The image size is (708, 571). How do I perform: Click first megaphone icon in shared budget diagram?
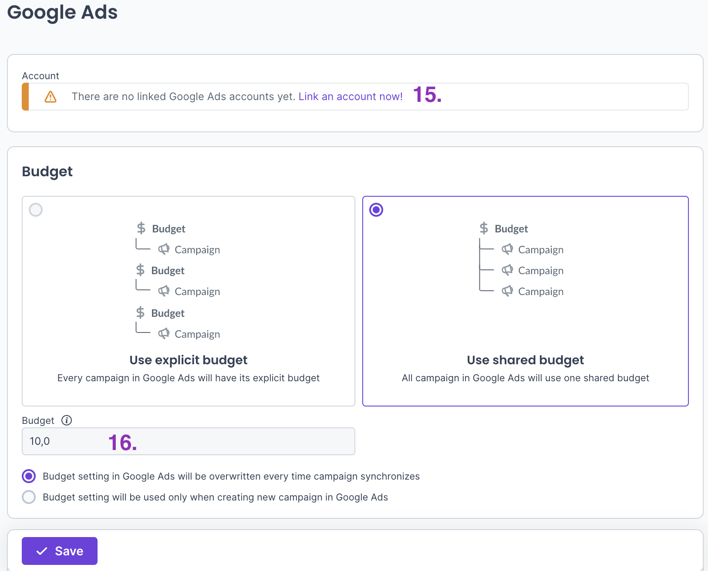pyautogui.click(x=507, y=249)
